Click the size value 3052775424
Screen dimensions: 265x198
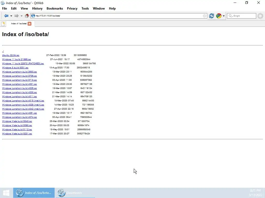(x=84, y=134)
